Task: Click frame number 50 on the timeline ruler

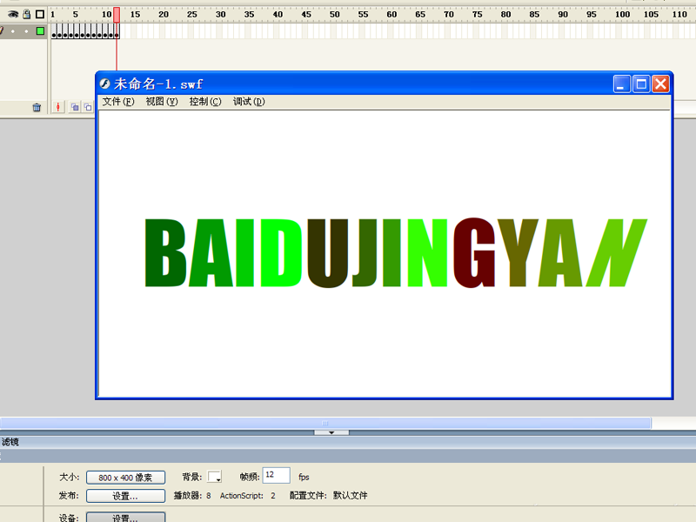Action: click(334, 14)
